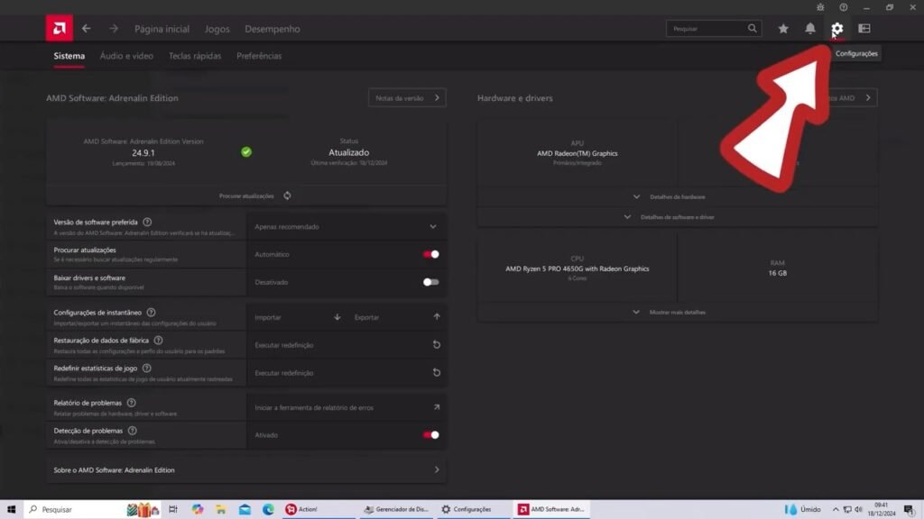Open Task View on the taskbar
The width and height of the screenshot is (924, 519).
(172, 509)
